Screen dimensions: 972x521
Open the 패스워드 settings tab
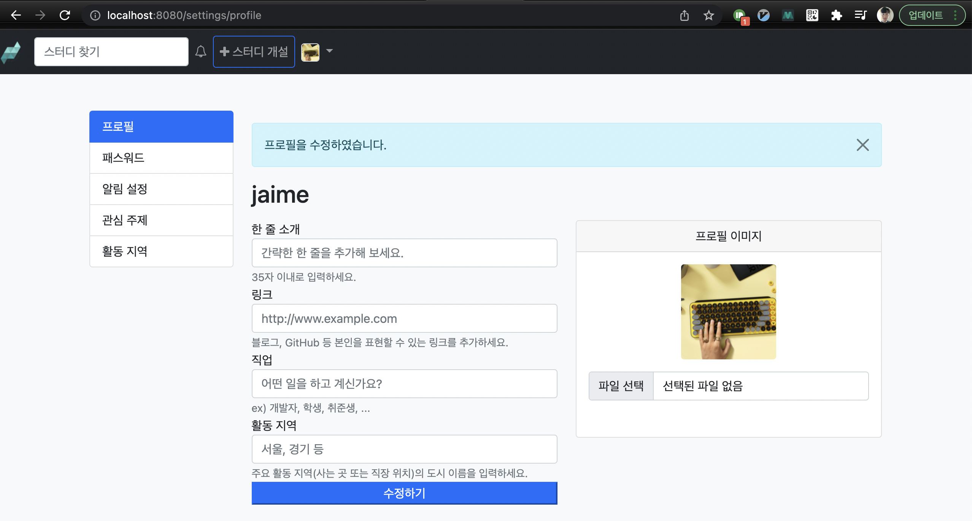(161, 158)
